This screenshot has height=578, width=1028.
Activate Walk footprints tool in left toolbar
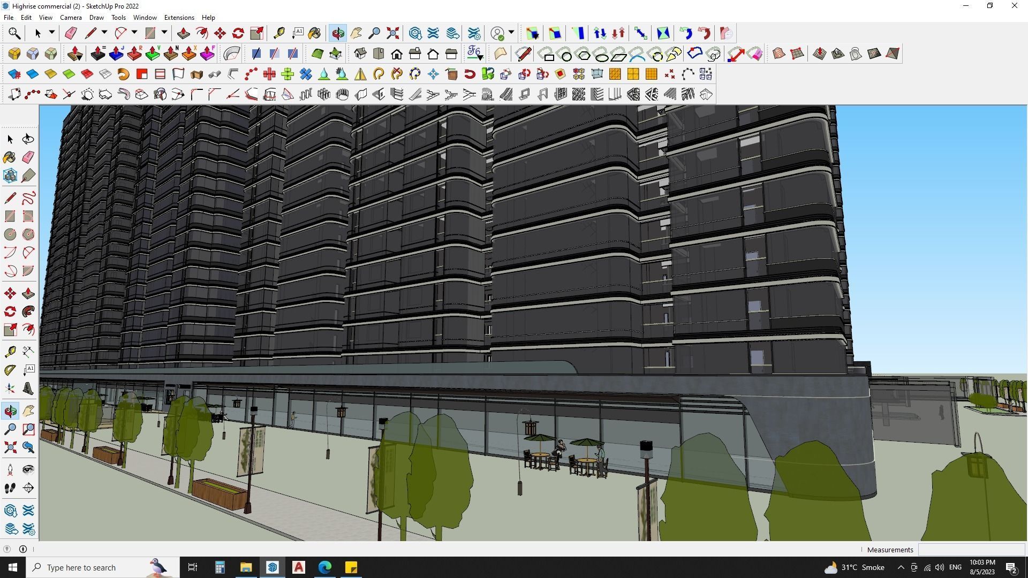coord(10,488)
